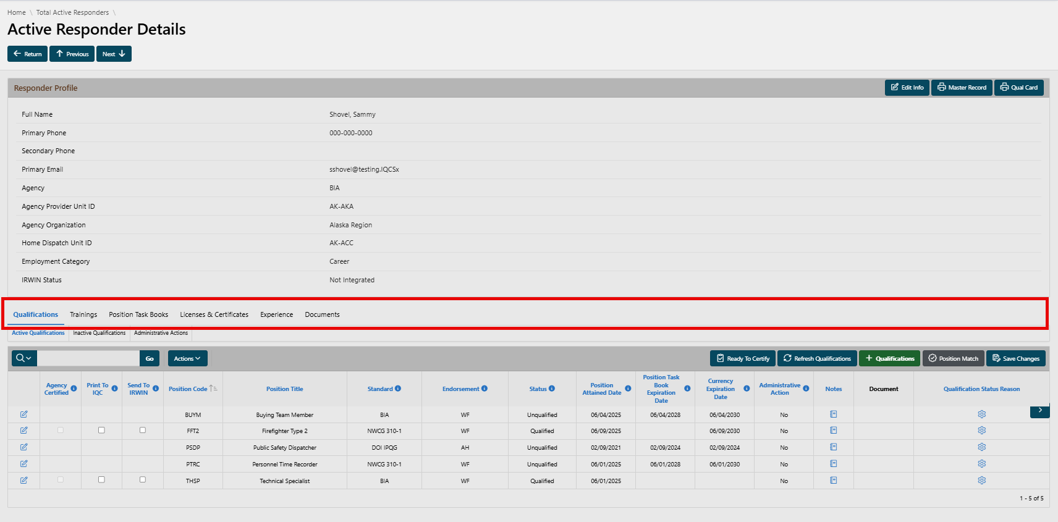Click info icon beside Endorsement header

(485, 389)
